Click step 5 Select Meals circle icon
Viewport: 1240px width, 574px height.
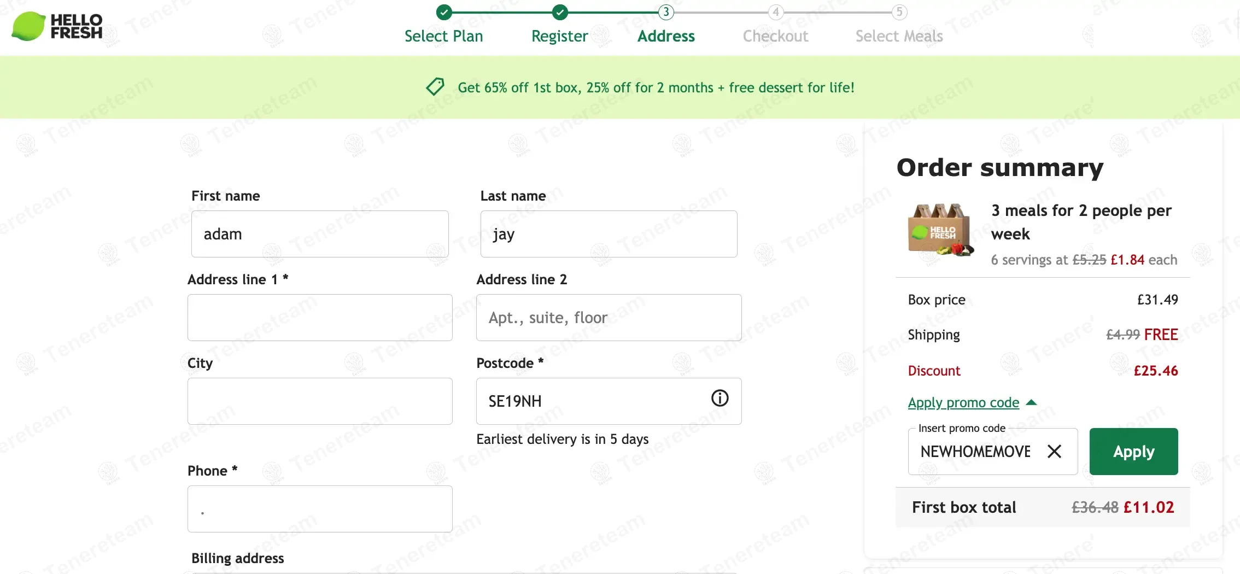click(x=899, y=11)
